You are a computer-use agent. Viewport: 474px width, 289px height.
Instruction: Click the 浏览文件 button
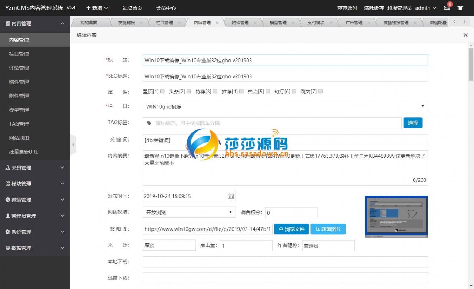pos(291,229)
